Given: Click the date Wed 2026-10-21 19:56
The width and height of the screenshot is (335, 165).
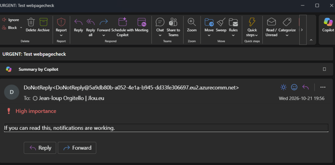Looking at the screenshot, I should tap(301, 98).
